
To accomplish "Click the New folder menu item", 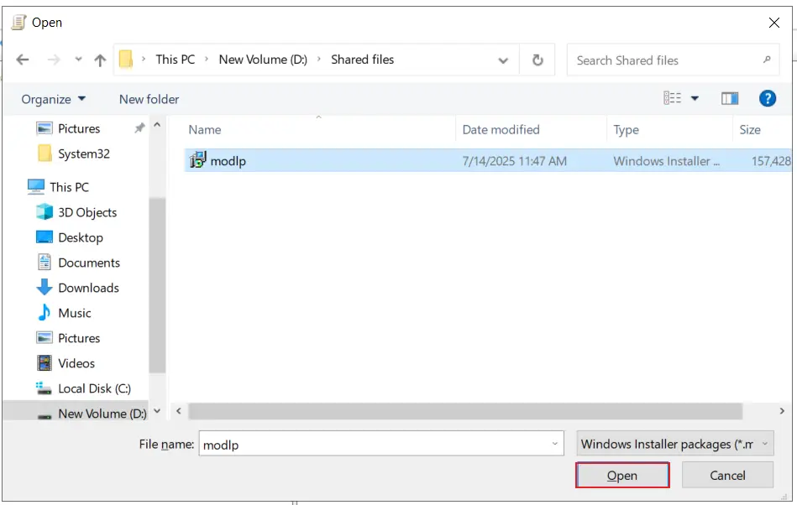I will [149, 99].
